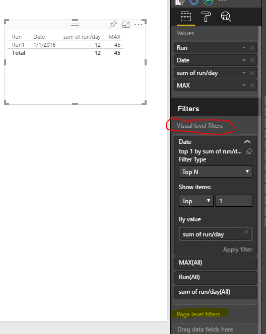The height and width of the screenshot is (334, 266).
Task: Open Date field dropdown arrow in Values
Action: 244,60
